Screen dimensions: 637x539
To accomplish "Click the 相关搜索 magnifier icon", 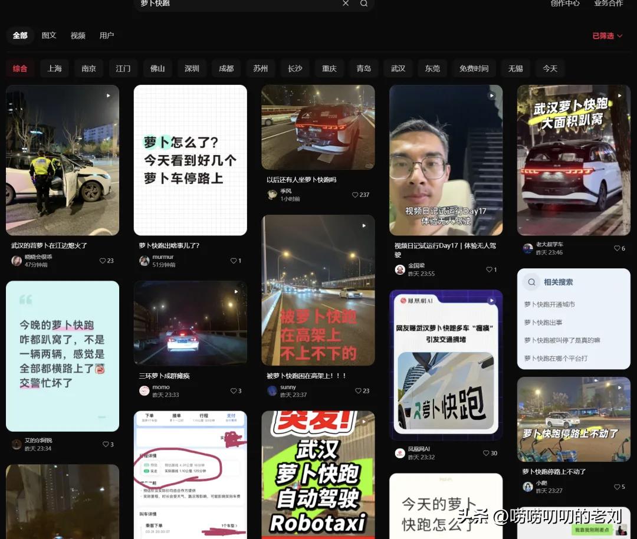I will click(531, 282).
